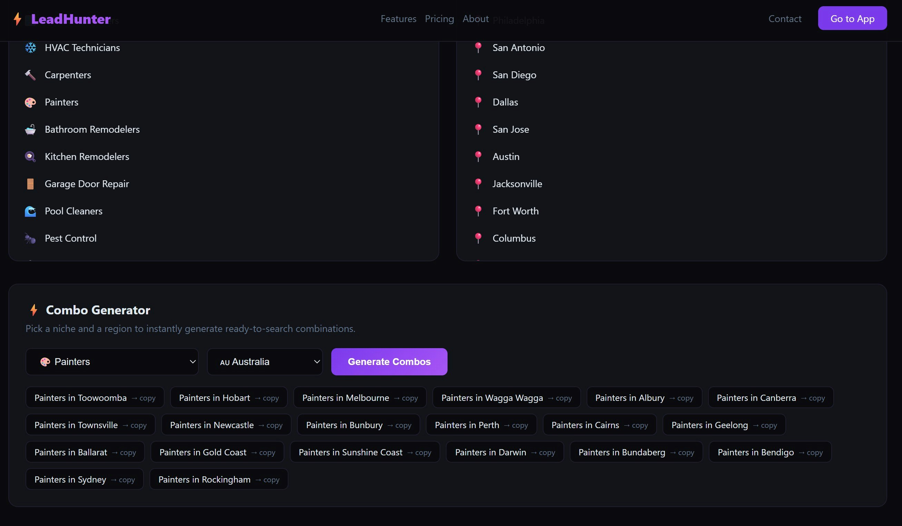Click the pin icon next to Austin
Viewport: 902px width, 526px height.
click(478, 156)
